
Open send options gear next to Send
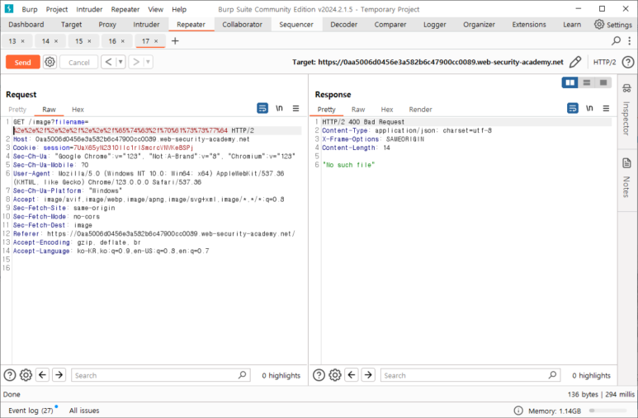(50, 62)
